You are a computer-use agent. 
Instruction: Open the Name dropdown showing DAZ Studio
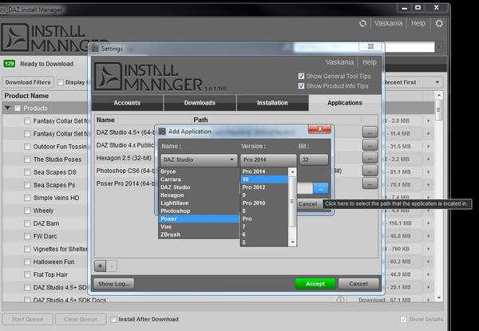[199, 160]
